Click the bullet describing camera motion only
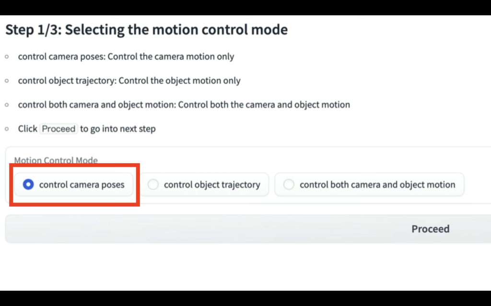The width and height of the screenshot is (491, 306). pyautogui.click(x=126, y=56)
